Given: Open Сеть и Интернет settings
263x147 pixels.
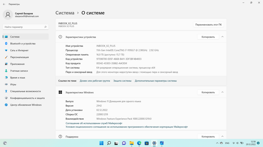Looking at the screenshot, I should click(x=26, y=50).
